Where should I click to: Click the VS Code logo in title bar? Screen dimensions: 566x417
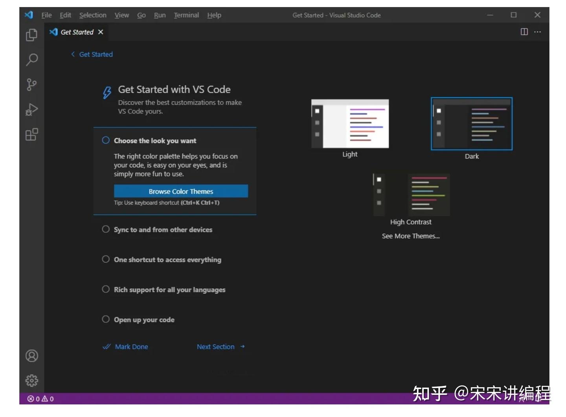(x=28, y=15)
